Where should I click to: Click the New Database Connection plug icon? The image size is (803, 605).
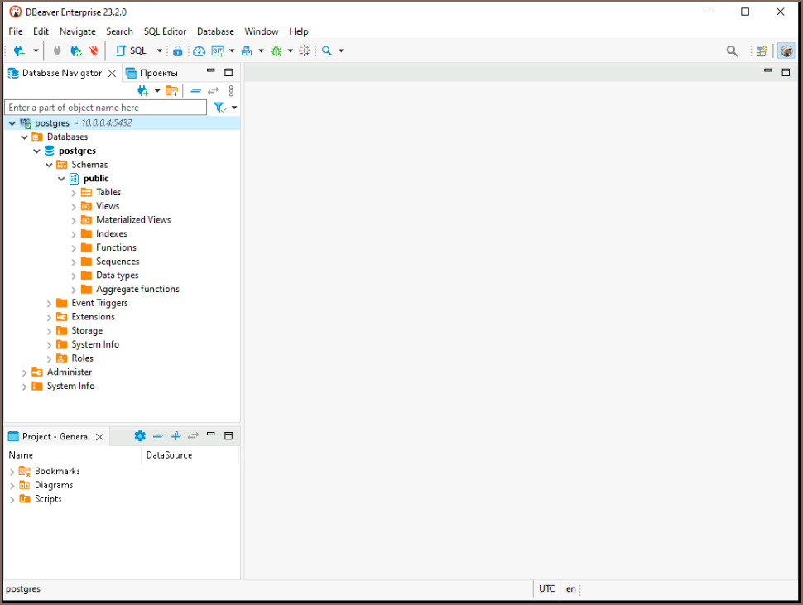(19, 50)
